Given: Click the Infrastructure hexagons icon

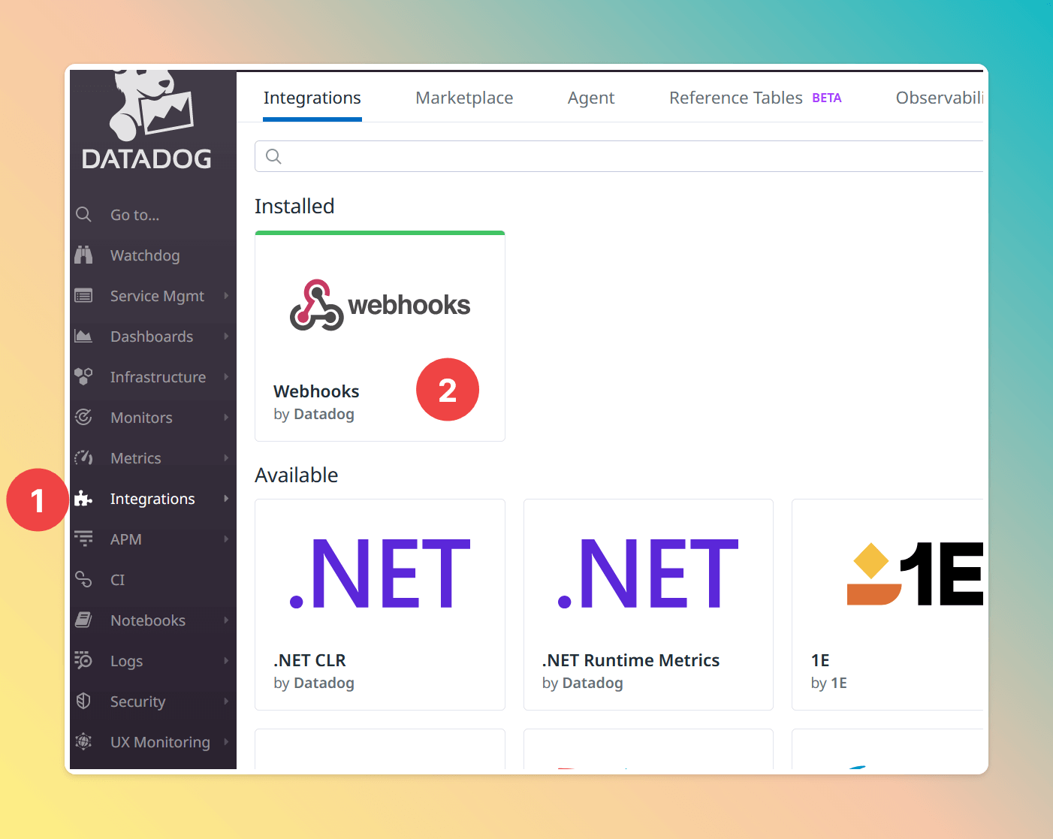Looking at the screenshot, I should [83, 377].
